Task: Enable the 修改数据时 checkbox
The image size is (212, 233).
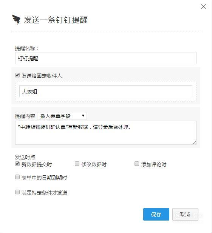Action: 77,164
